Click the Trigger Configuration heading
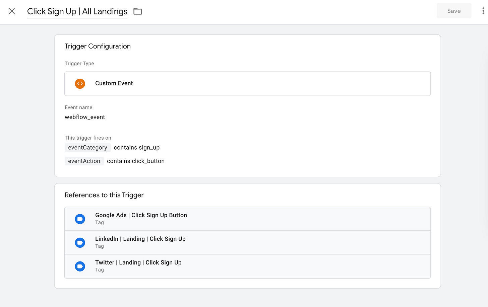This screenshot has height=307, width=488. pyautogui.click(x=98, y=46)
